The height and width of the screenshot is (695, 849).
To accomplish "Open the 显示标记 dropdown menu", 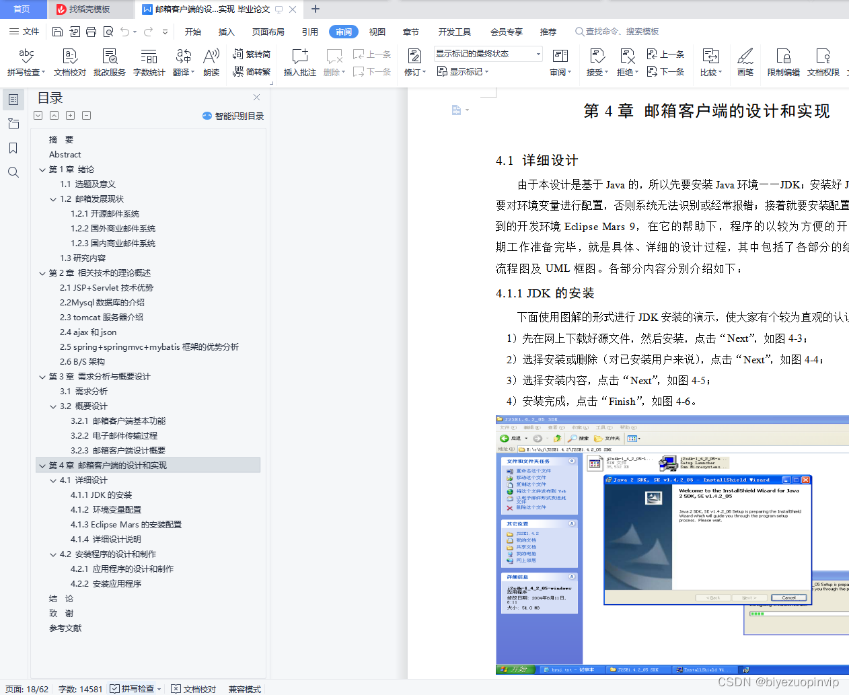I will 463,71.
